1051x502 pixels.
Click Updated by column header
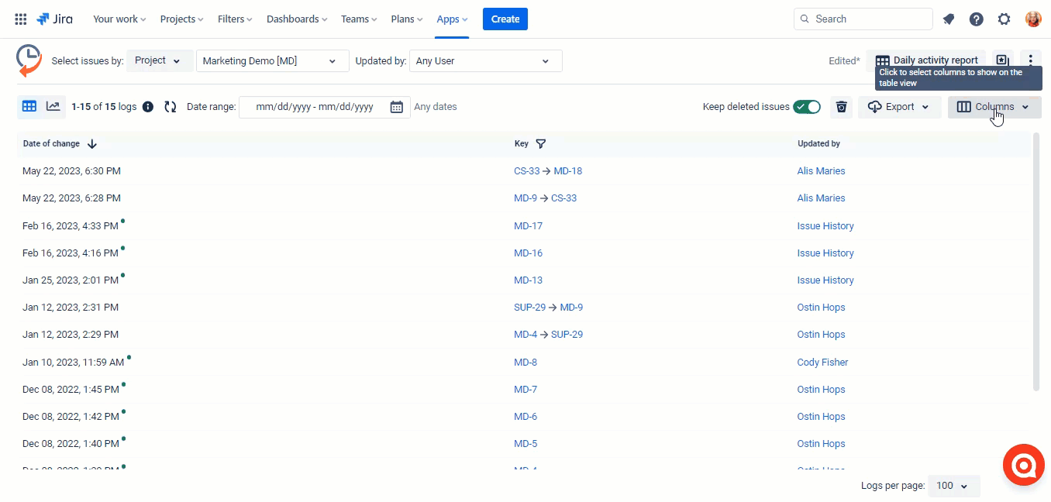(x=818, y=144)
